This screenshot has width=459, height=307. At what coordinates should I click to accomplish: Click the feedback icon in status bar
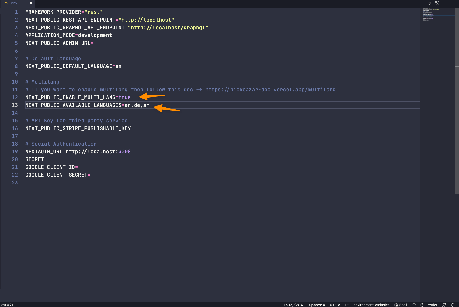(444, 305)
